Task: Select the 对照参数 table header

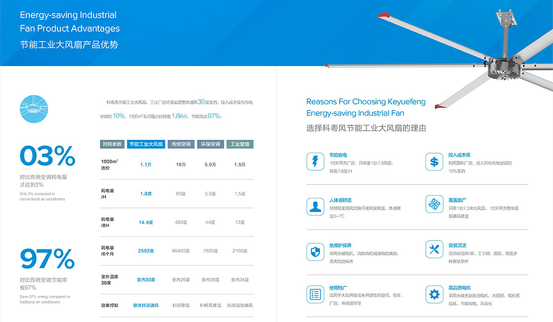Action: click(x=112, y=144)
